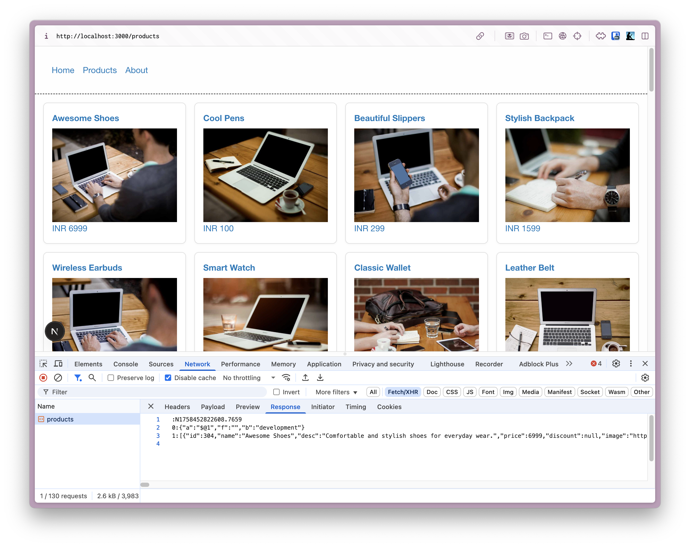Open network search magnifier

[x=92, y=378]
